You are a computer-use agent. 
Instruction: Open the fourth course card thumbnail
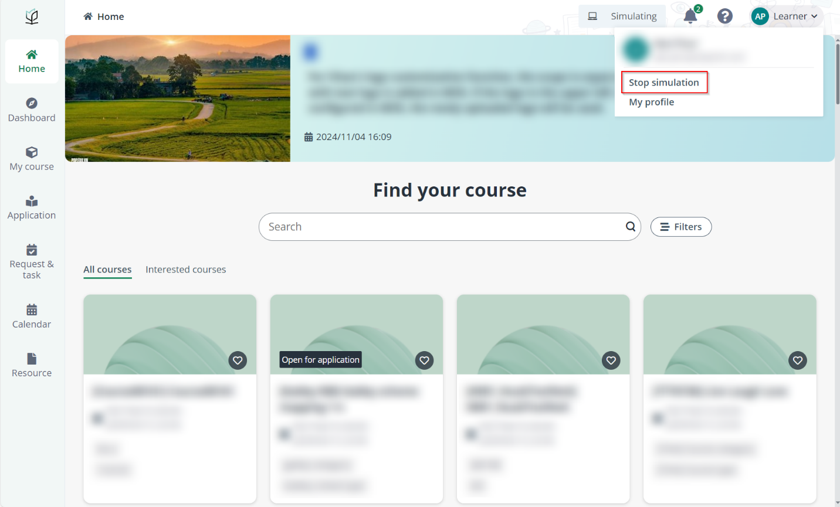coord(730,335)
